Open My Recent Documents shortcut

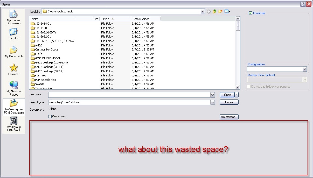(x=14, y=17)
